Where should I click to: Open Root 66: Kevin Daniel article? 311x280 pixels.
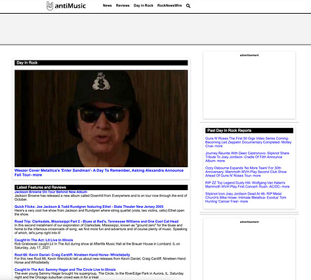point(72,255)
